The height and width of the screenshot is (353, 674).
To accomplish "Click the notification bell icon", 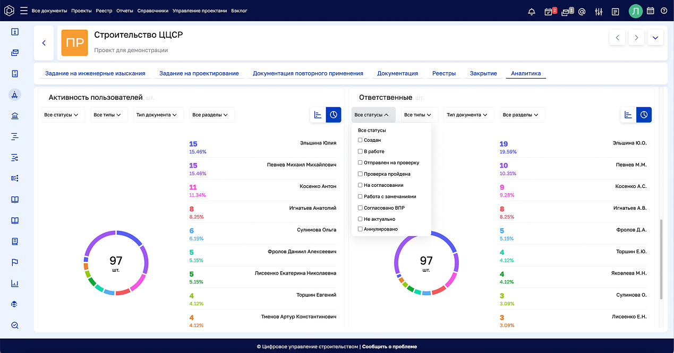I will [x=531, y=11].
